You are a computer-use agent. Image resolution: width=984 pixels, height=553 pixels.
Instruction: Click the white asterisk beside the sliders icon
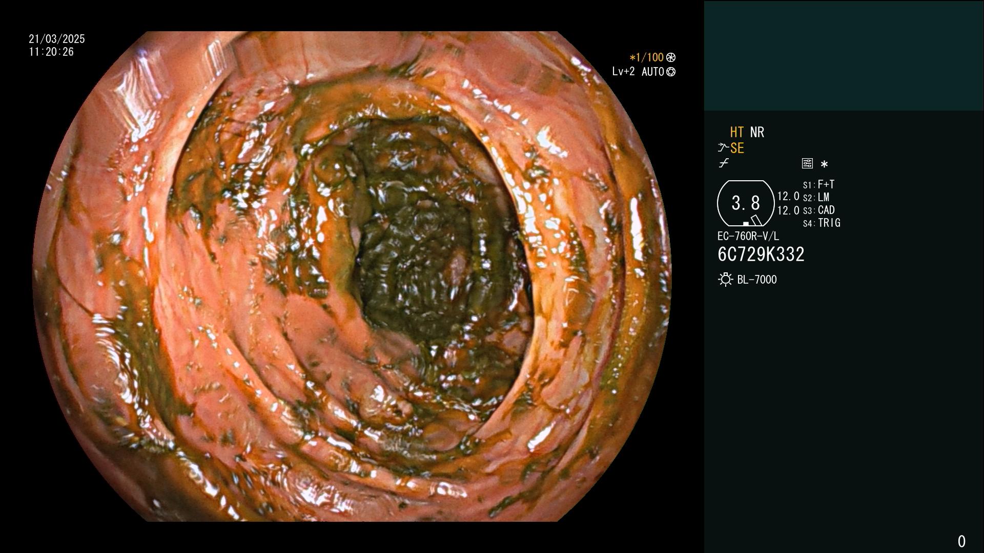(824, 164)
